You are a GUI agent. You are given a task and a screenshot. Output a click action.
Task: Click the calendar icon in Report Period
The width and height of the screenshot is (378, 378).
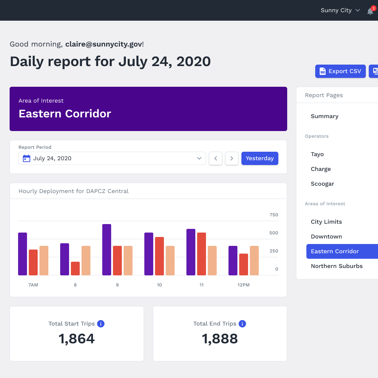26,158
